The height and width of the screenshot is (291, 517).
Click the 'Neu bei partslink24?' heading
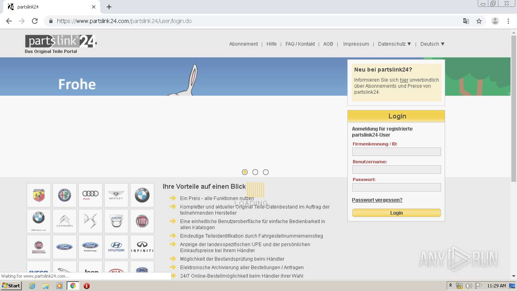click(x=383, y=70)
